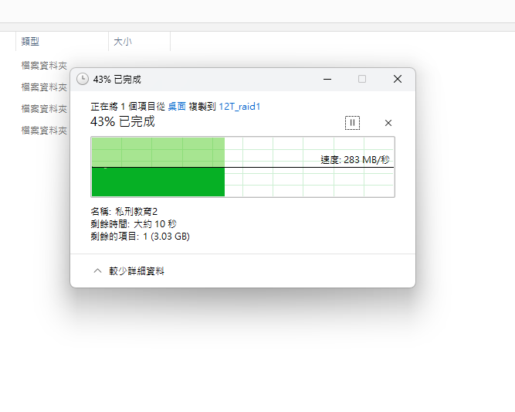Click the large 43% 已完成 heading
The height and width of the screenshot is (412, 515).
(123, 121)
